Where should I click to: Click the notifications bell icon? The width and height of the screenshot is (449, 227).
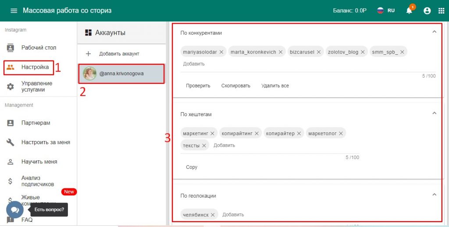click(x=409, y=11)
